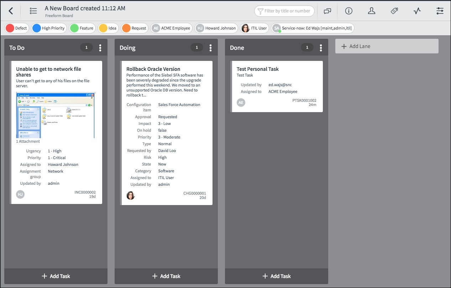
Task: Open the board activity stream
Action: (417, 11)
